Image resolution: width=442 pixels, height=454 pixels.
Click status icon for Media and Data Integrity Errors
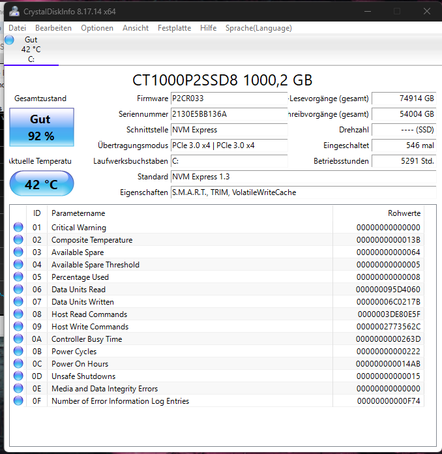(18, 389)
